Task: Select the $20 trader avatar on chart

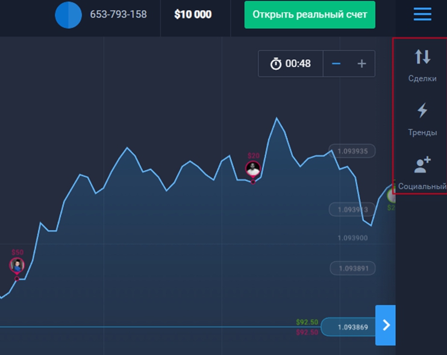Action: (x=253, y=169)
